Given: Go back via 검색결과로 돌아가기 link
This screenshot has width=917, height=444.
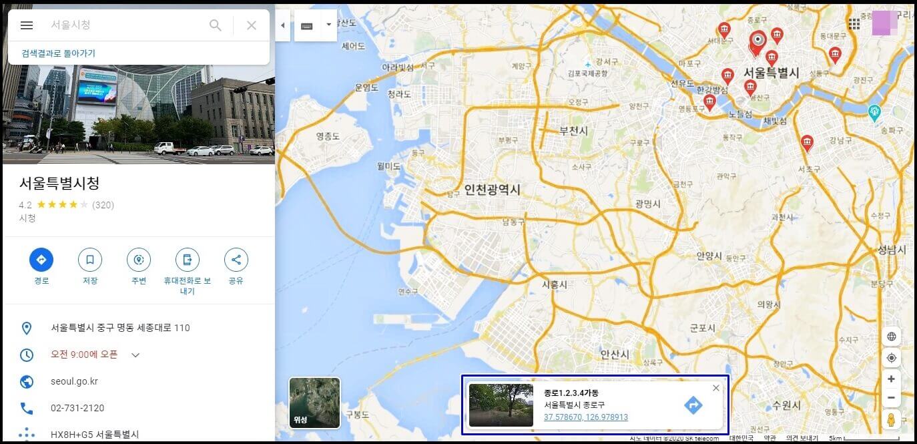Looking at the screenshot, I should pos(59,53).
